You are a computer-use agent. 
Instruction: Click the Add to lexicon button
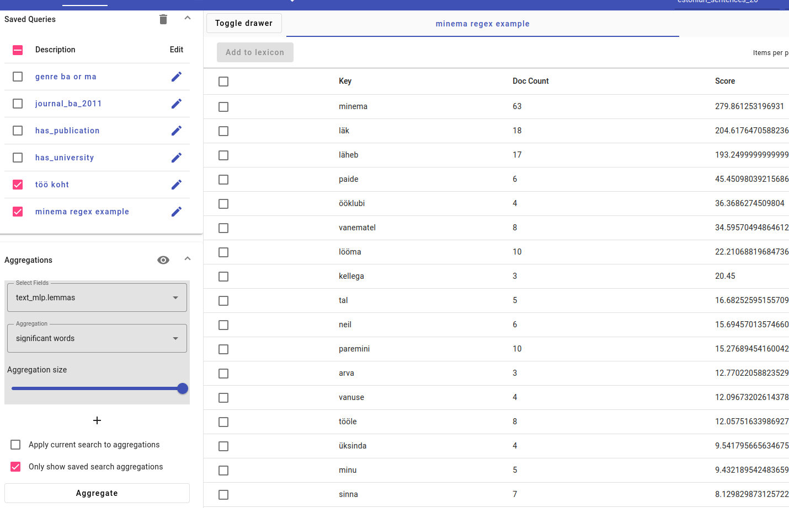[x=255, y=52]
